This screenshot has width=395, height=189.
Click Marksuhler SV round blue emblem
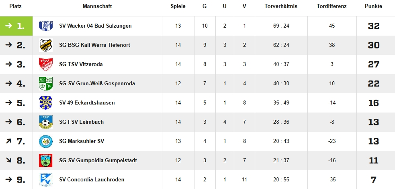click(45, 141)
